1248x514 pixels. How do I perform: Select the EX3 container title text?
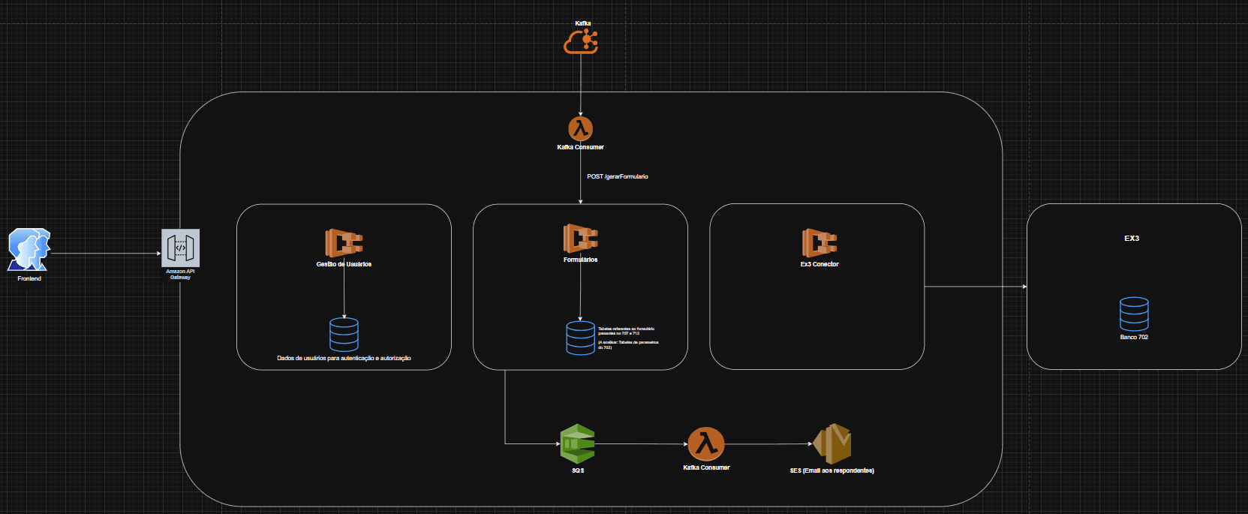(x=1131, y=239)
